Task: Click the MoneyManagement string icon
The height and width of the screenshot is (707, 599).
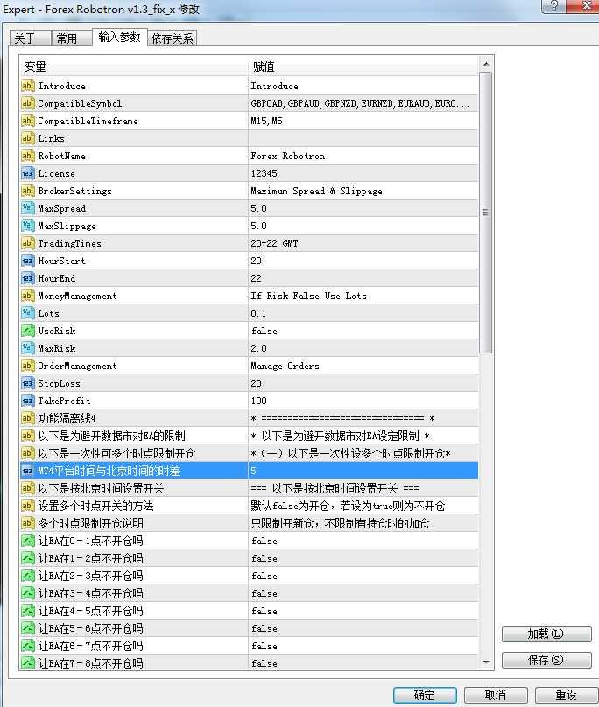Action: click(27, 296)
